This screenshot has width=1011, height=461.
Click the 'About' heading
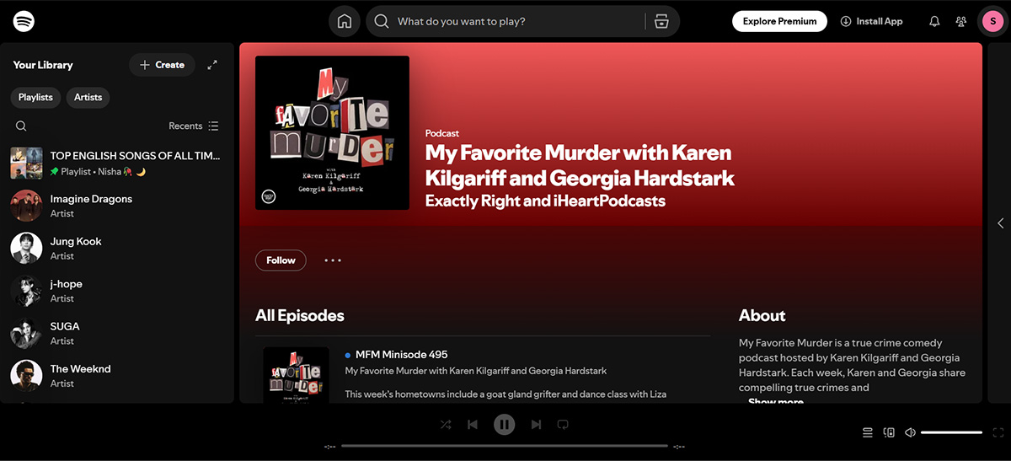(x=762, y=315)
